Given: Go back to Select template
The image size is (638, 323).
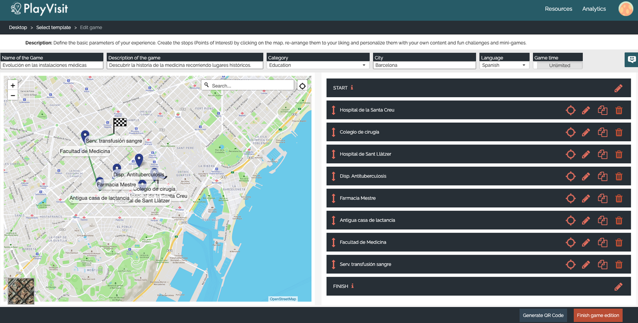Looking at the screenshot, I should (x=53, y=28).
